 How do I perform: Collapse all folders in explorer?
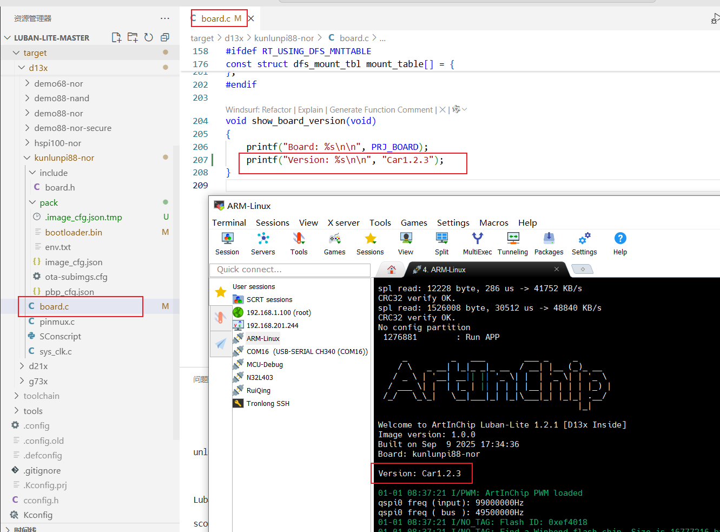(x=165, y=37)
